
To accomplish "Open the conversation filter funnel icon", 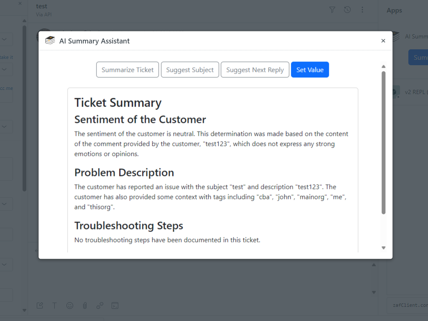I will pyautogui.click(x=332, y=10).
